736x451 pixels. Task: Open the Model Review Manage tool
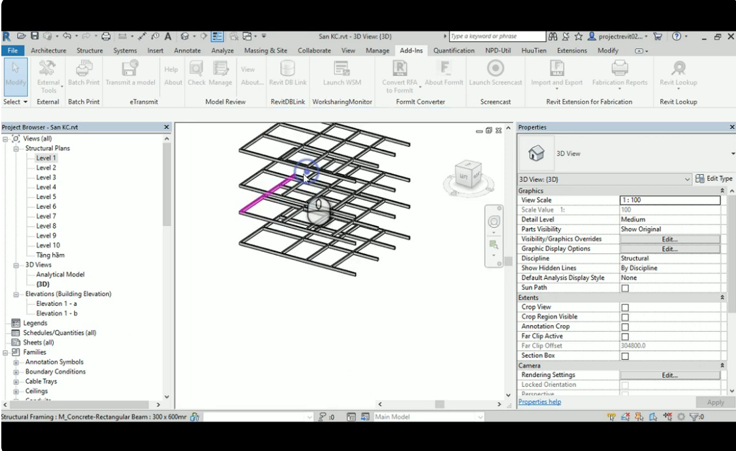point(220,73)
